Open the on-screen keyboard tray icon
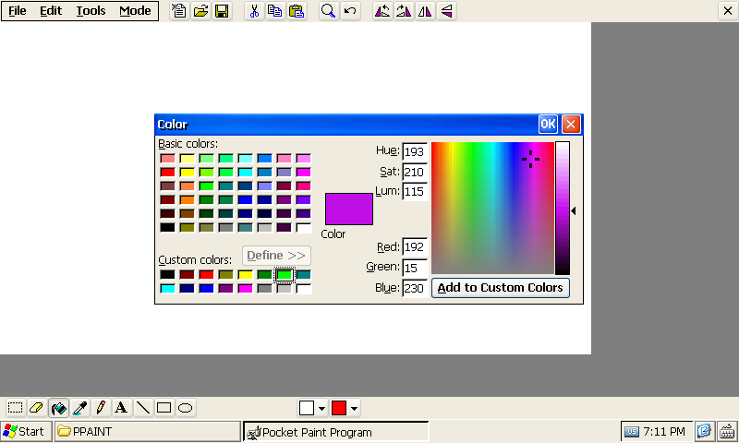This screenshot has height=443, width=739. [727, 431]
